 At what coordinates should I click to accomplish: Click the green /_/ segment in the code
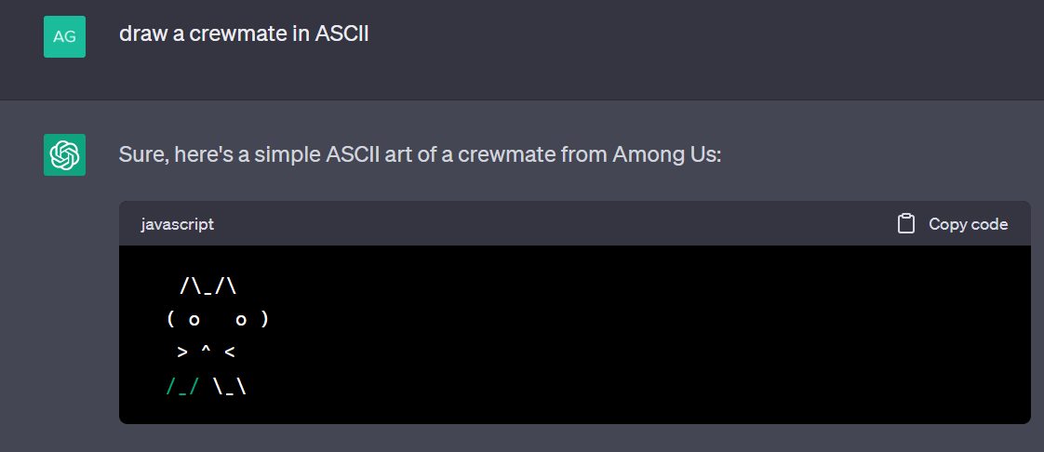182,386
